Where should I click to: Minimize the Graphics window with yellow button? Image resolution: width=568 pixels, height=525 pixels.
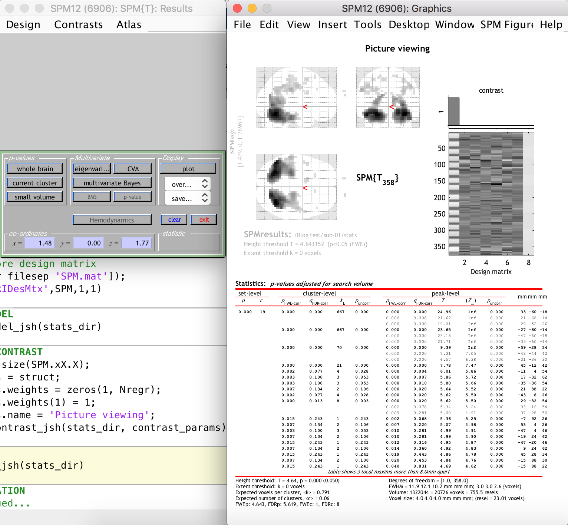252,8
